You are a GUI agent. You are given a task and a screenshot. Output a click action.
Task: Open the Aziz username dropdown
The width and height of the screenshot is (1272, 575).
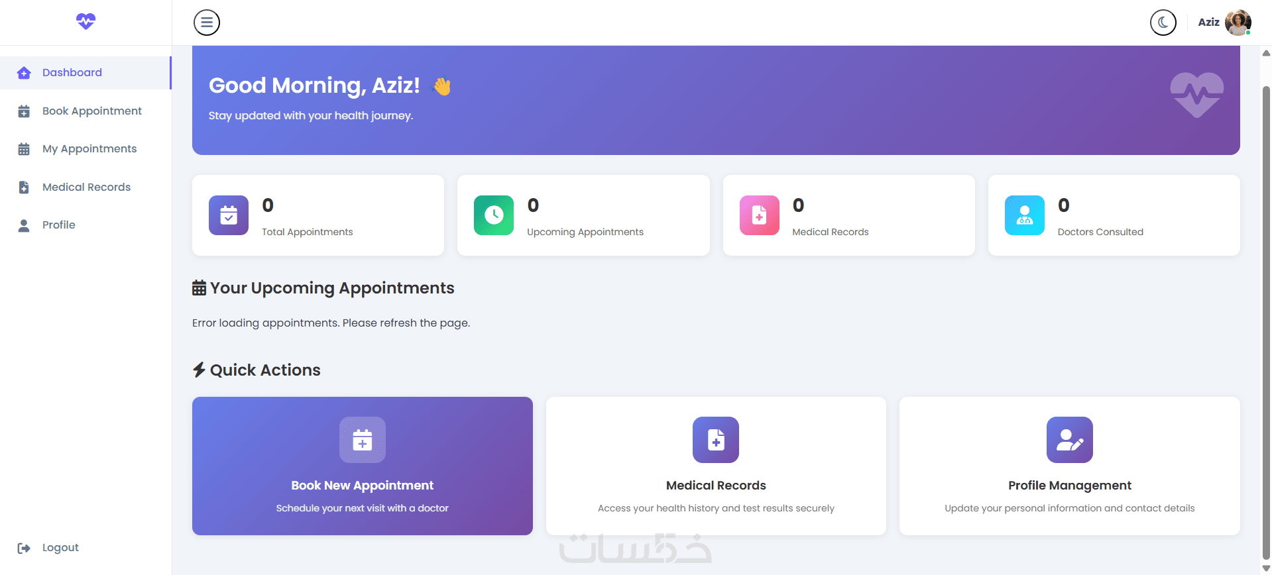(x=1208, y=23)
